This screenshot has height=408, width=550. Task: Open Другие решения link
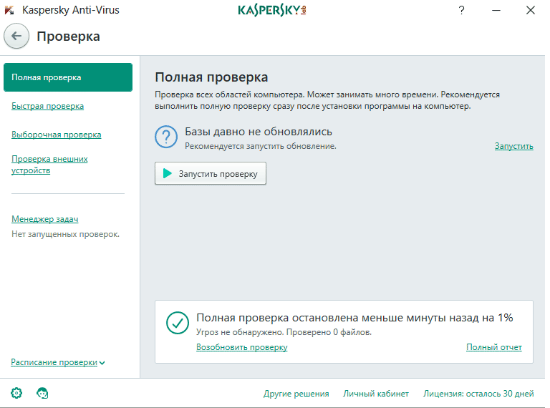296,394
